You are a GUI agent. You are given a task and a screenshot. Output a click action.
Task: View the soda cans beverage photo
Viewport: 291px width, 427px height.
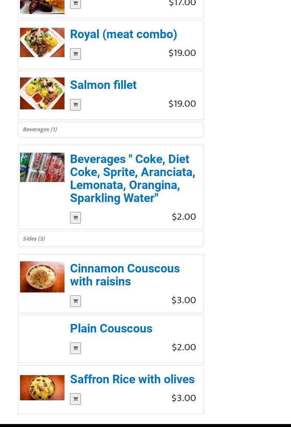point(42,167)
